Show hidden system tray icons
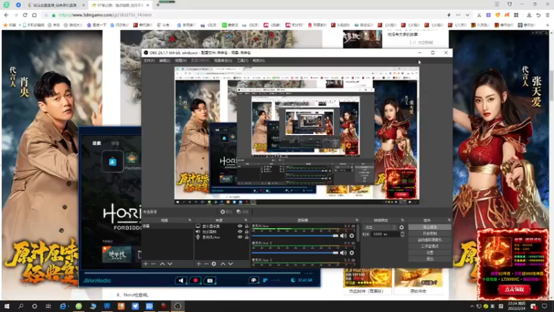554x312 pixels. point(472,306)
